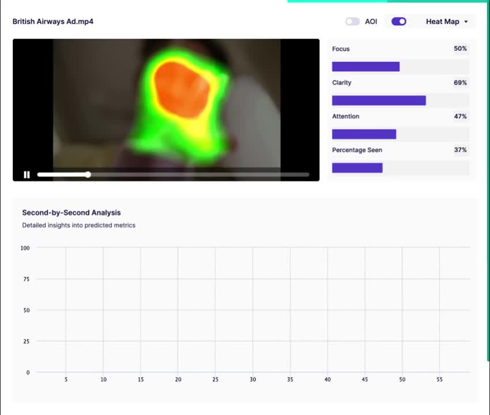
Task: Click the Clarity 69% value
Action: pyautogui.click(x=461, y=82)
